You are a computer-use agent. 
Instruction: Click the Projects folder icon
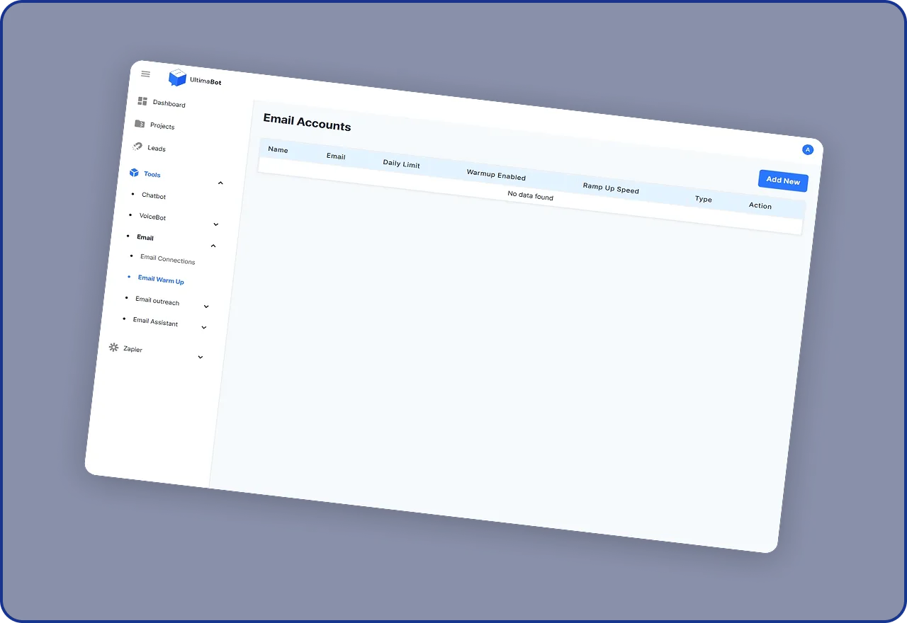[140, 124]
